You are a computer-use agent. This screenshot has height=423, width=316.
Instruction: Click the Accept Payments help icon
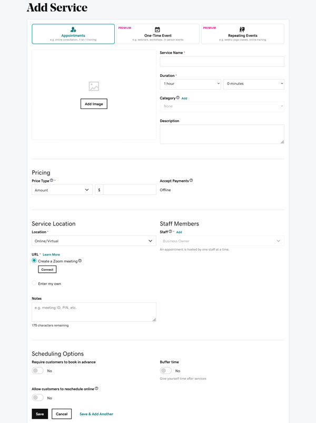191,181
